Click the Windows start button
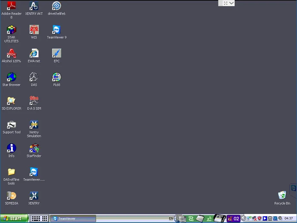 (x=14, y=218)
